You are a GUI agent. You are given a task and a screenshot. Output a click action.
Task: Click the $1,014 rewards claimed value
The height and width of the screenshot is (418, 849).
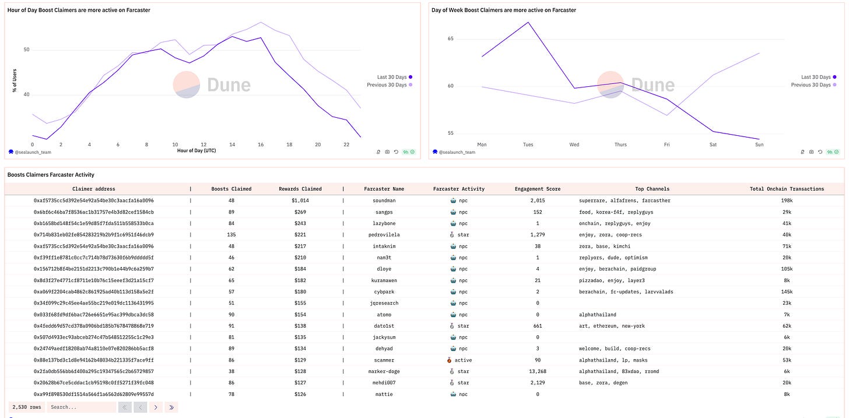[300, 201]
